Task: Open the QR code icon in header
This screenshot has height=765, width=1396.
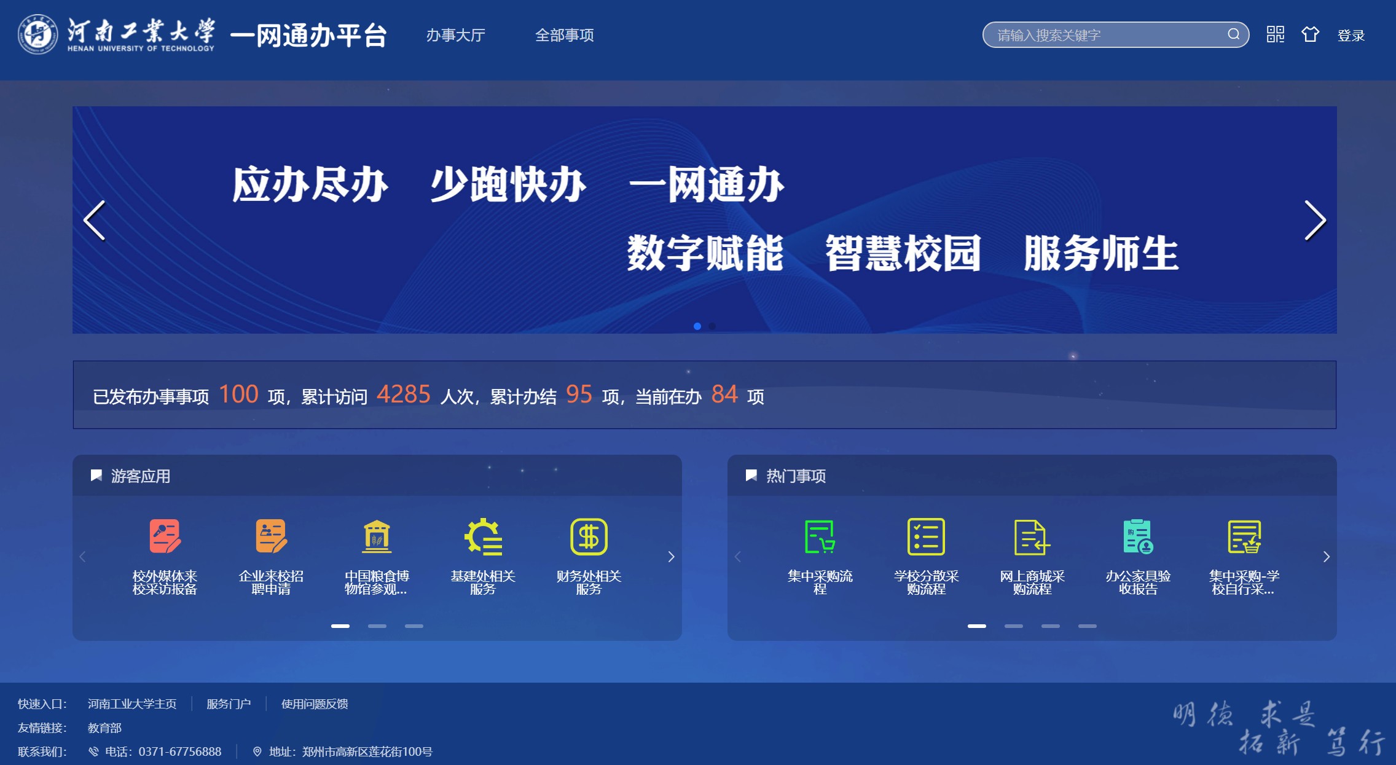Action: coord(1275,34)
